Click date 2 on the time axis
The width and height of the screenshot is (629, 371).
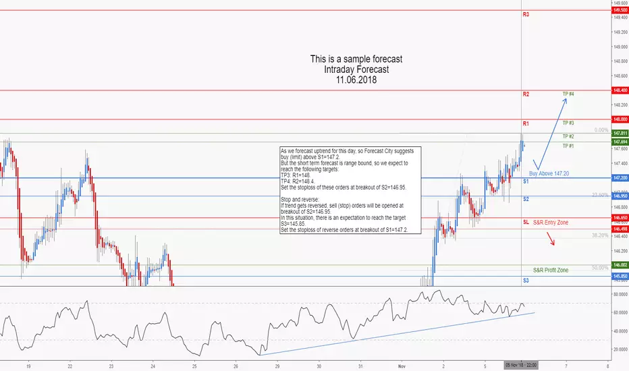tap(443, 366)
